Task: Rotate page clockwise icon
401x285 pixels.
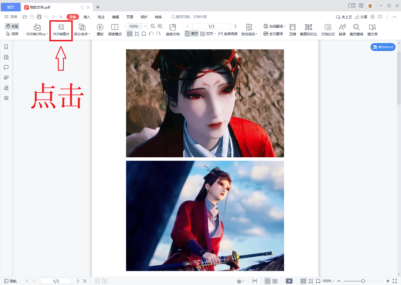Action: pos(158,34)
